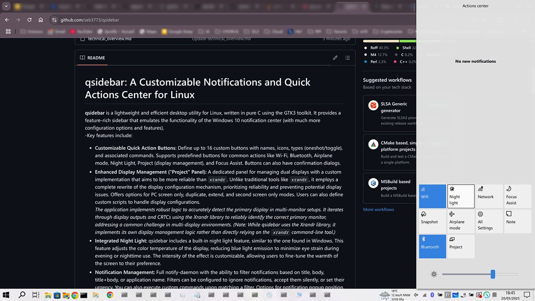Click the sun brightness icon beside slider
This screenshot has height=301, width=535.
click(x=434, y=274)
